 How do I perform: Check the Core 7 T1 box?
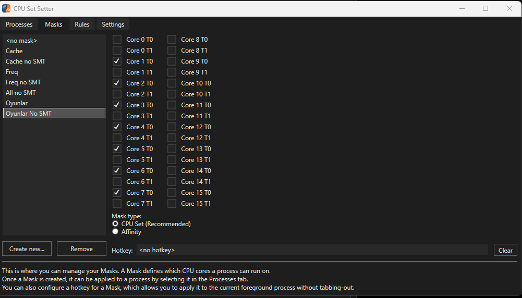point(117,204)
